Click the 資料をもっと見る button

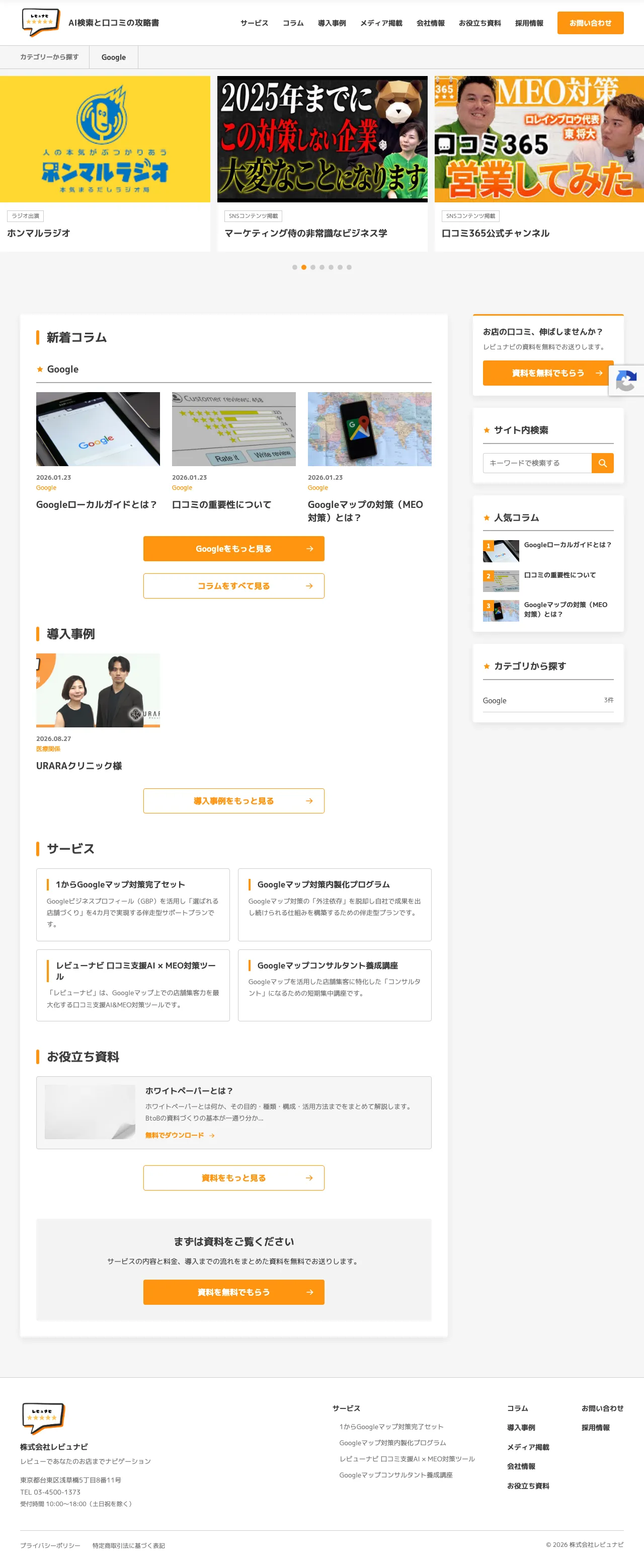click(233, 1178)
